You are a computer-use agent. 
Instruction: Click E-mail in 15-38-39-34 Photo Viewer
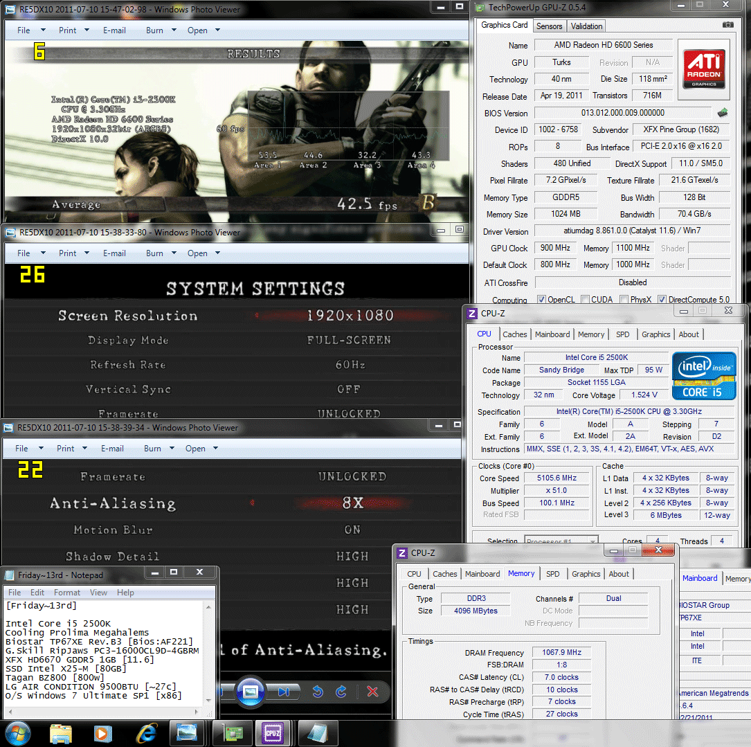[112, 449]
